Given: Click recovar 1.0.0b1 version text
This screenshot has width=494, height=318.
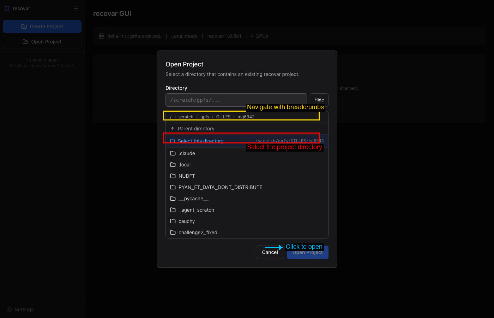Looking at the screenshot, I should pyautogui.click(x=224, y=36).
